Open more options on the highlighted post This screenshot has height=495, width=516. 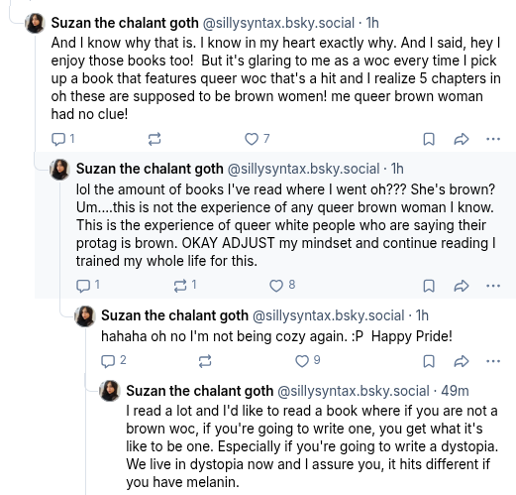[493, 286]
